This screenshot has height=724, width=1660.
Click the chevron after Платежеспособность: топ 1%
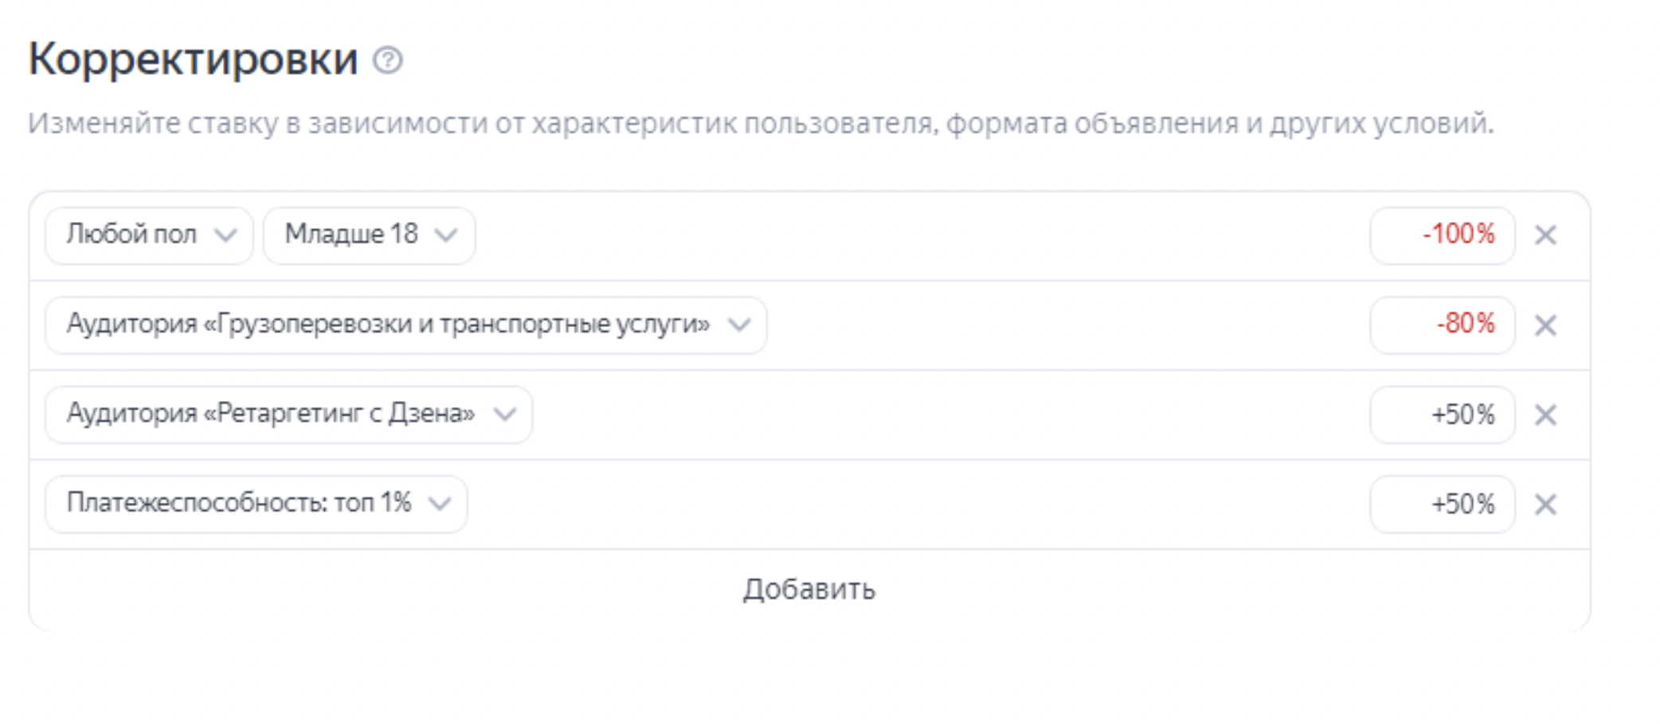point(440,504)
